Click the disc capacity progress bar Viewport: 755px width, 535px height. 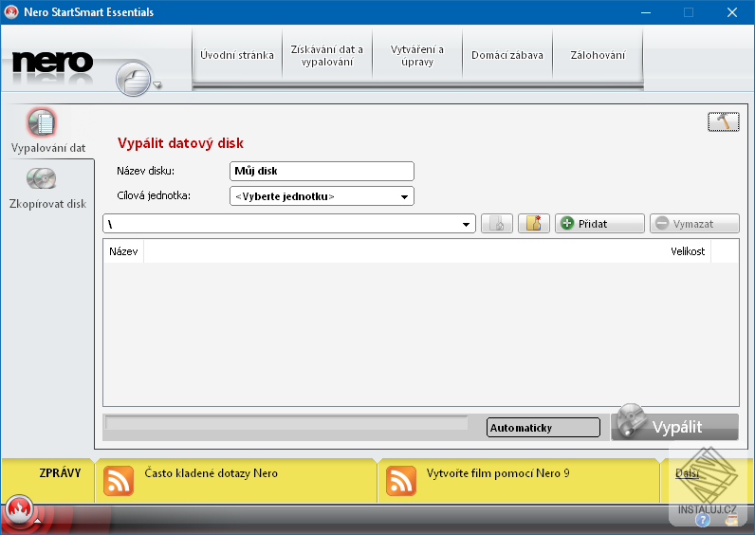click(x=286, y=423)
